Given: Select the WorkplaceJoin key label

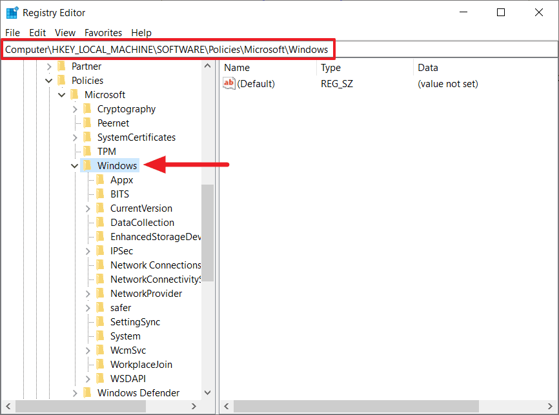Looking at the screenshot, I should tap(141, 365).
